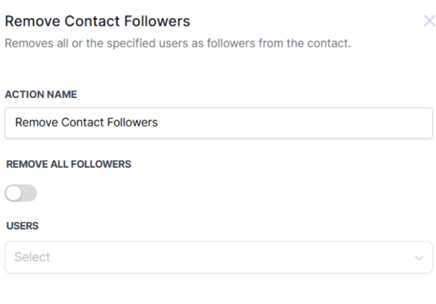
Task: Click the X icon in the top corner
Action: (429, 22)
